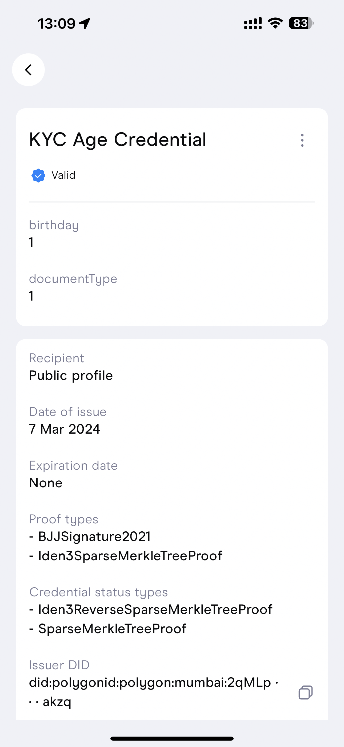The width and height of the screenshot is (344, 747).
Task: Tap the documentType field value
Action: click(31, 296)
